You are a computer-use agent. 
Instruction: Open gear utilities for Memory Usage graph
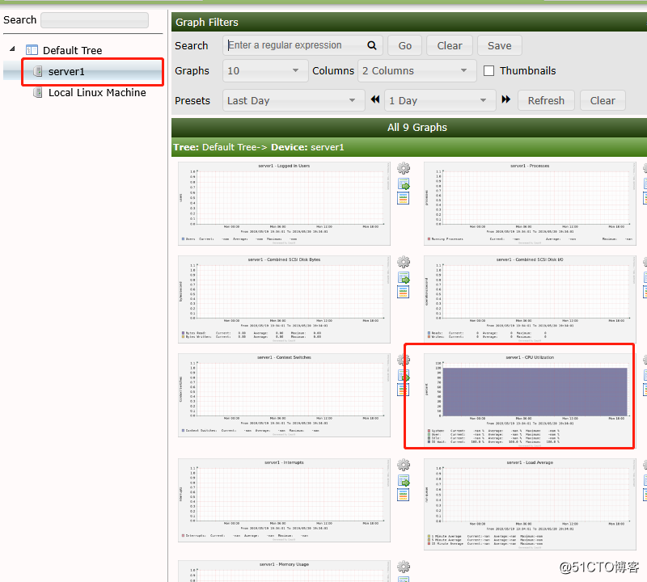pyautogui.click(x=404, y=567)
